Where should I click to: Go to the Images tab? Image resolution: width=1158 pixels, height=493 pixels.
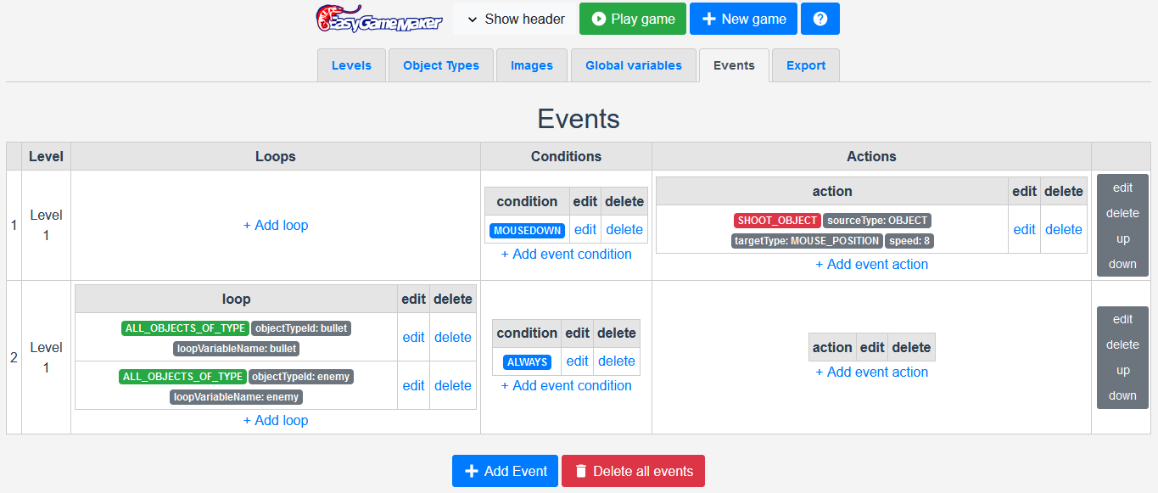[532, 65]
